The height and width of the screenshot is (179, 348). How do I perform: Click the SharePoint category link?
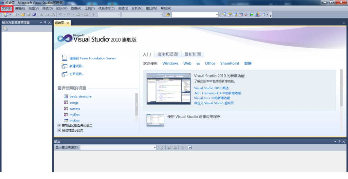click(x=230, y=63)
